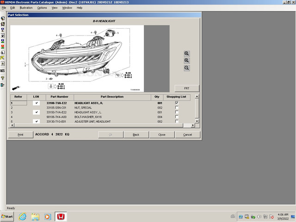
Task: Click the DCS icon in the left toolbar
Action: pos(2,71)
